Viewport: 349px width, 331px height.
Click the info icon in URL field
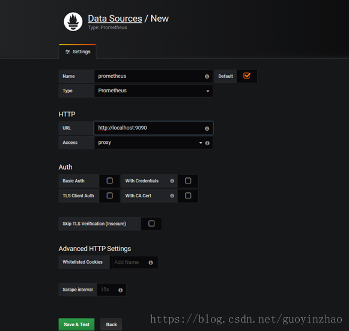[x=207, y=128]
